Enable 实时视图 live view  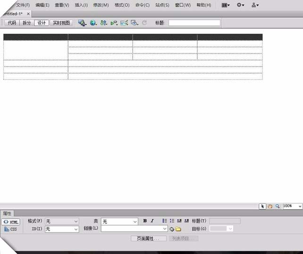(x=61, y=23)
